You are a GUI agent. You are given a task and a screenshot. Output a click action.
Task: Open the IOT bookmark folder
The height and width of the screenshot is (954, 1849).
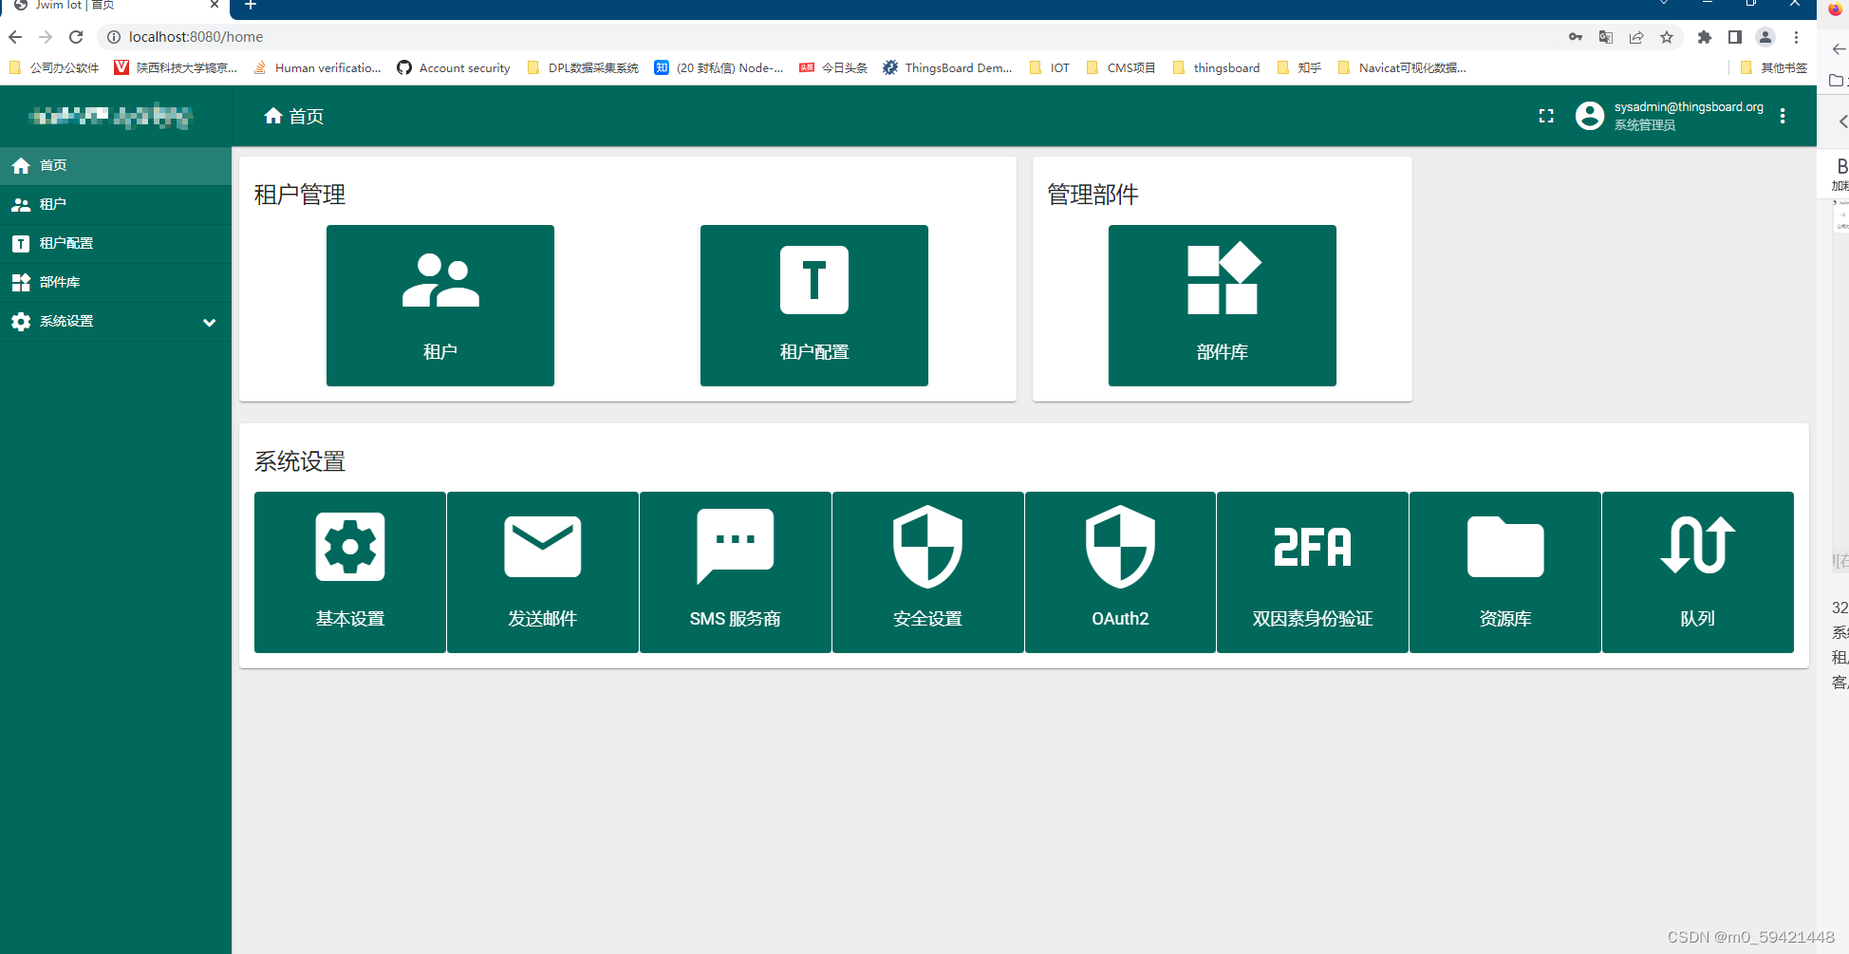coord(1050,67)
